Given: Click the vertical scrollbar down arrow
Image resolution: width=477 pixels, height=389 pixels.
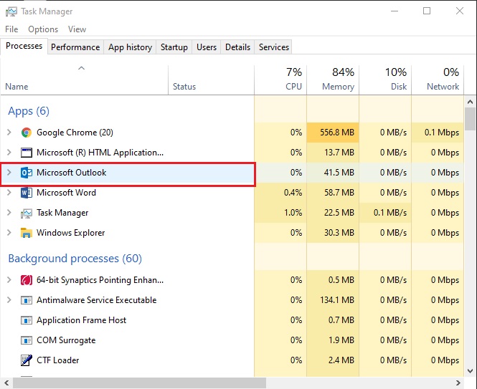Looking at the screenshot, I should (x=470, y=371).
